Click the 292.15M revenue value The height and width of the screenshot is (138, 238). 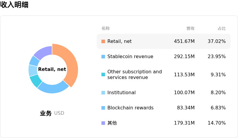pos(184,57)
